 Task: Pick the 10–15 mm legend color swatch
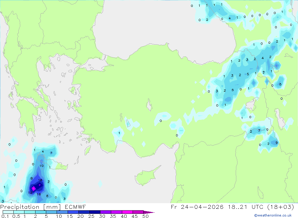pyautogui.click(x=62, y=212)
